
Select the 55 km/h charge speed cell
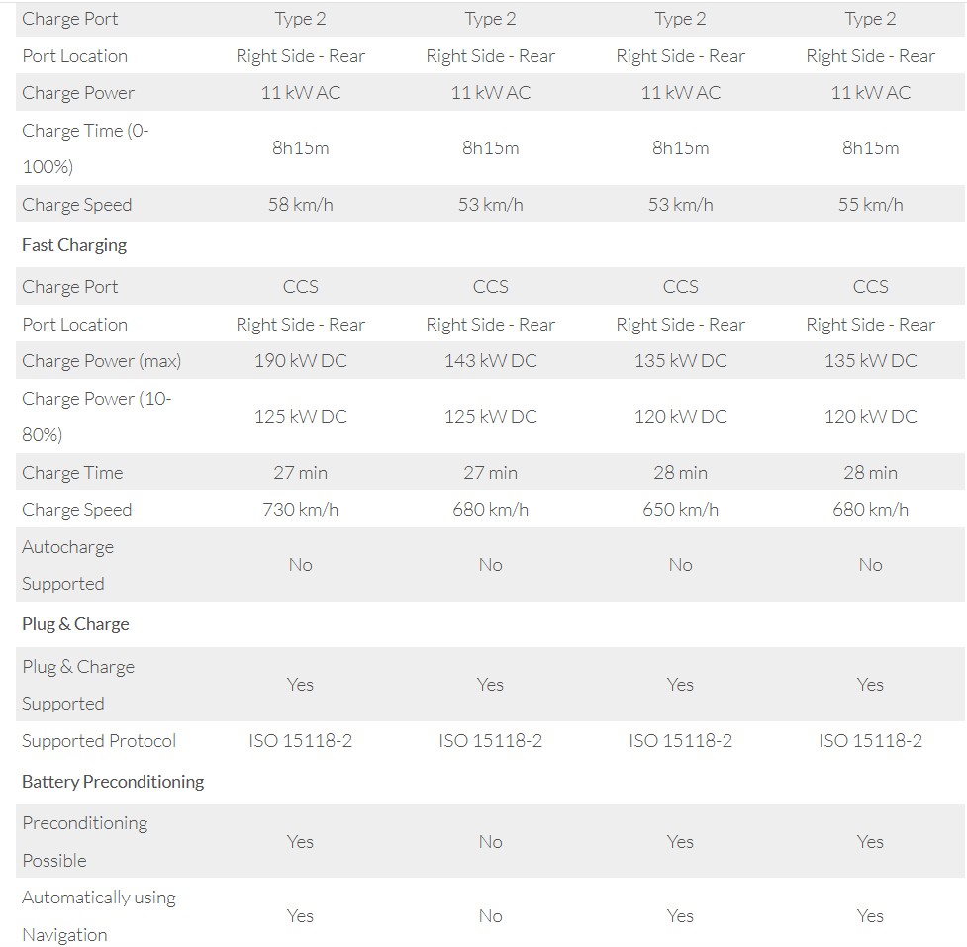click(870, 205)
